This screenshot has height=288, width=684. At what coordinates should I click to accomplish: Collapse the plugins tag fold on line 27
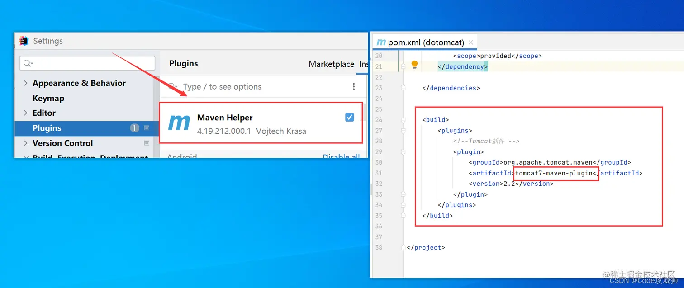[x=403, y=131]
